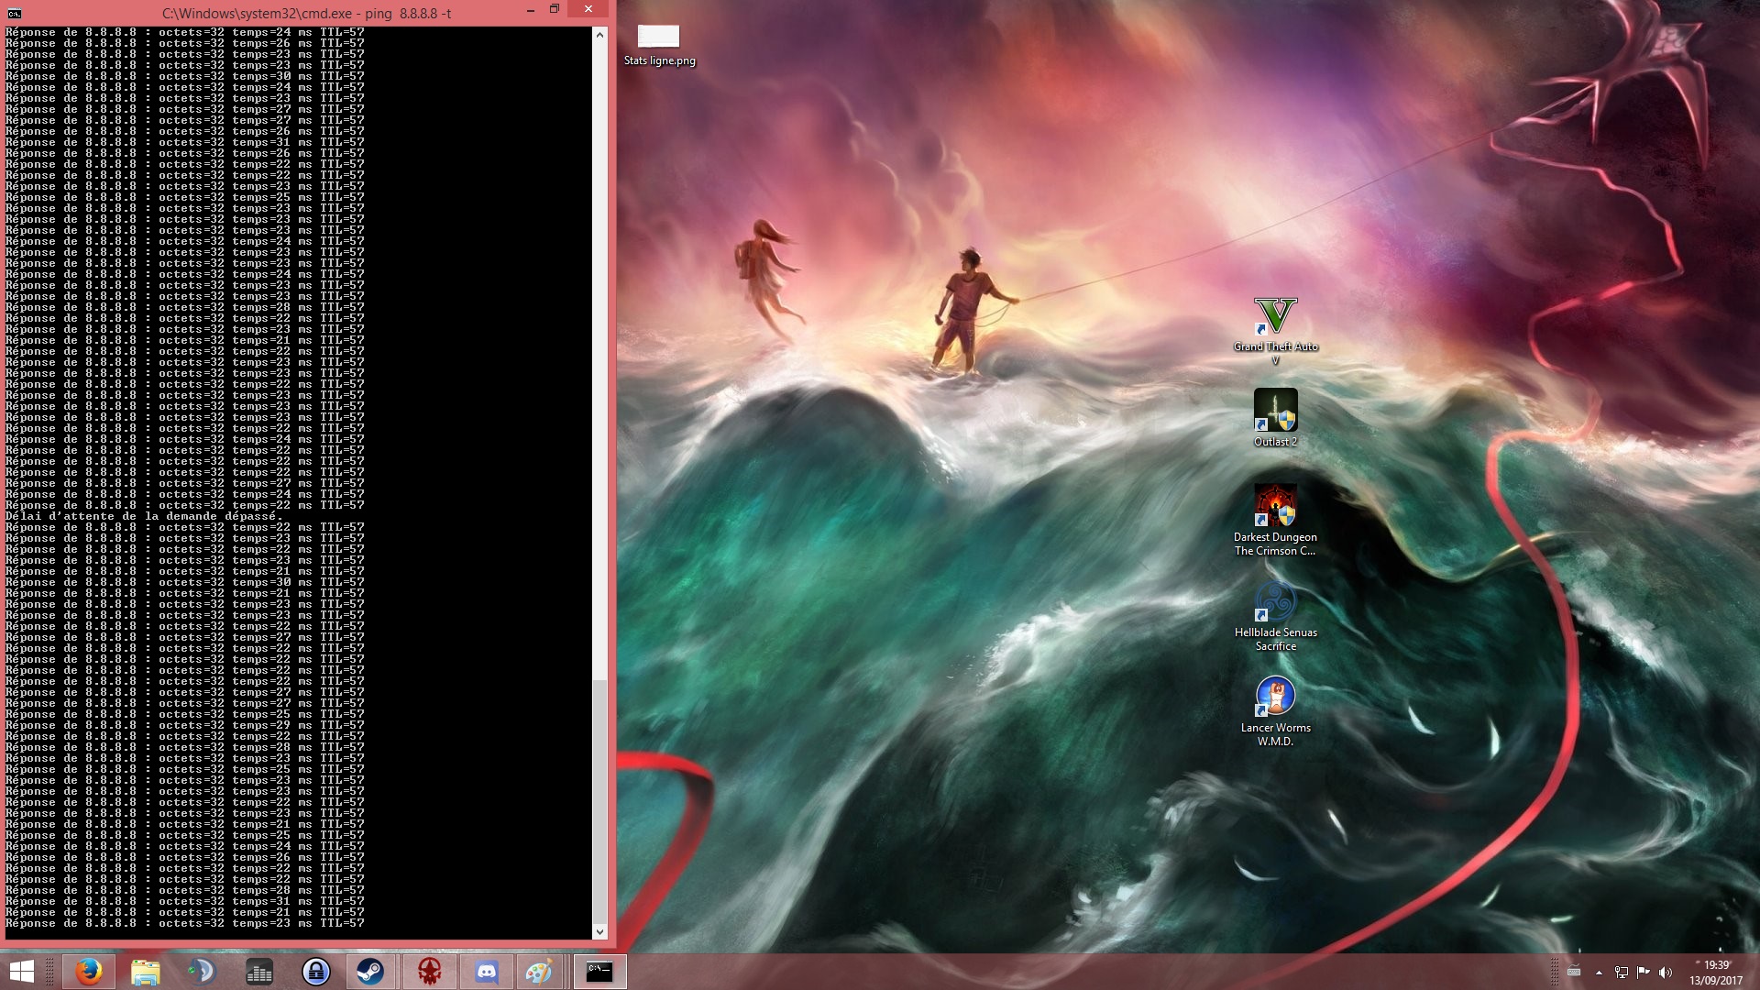
Task: Open the volume speaker tray icon
Action: pos(1666,973)
